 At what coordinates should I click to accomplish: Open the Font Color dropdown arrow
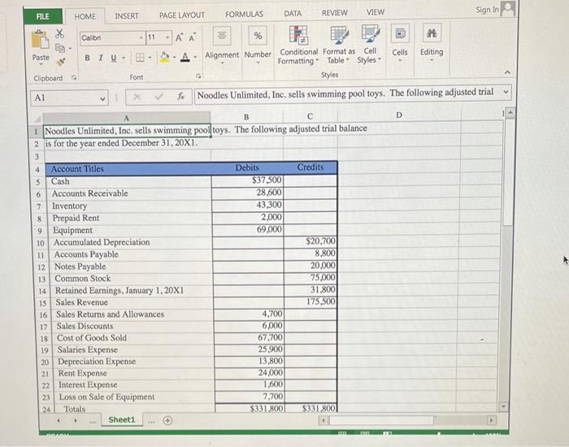(195, 57)
